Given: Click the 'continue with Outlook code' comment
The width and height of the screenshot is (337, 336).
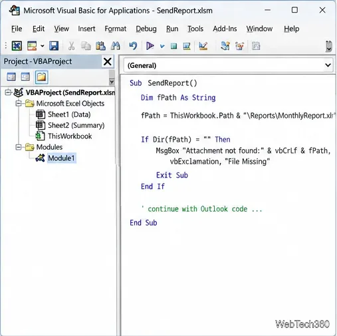Looking at the screenshot, I should 201,209.
